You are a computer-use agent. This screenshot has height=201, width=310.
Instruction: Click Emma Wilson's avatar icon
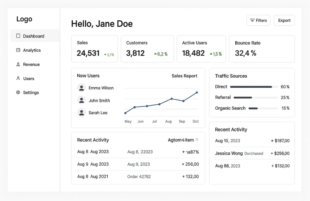pyautogui.click(x=82, y=88)
